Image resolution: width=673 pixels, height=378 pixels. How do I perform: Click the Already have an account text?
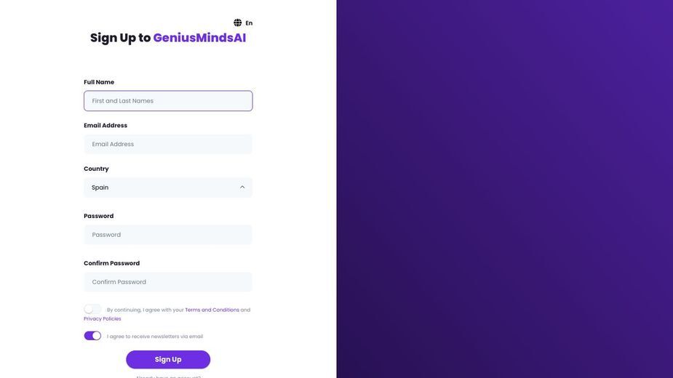tap(168, 377)
